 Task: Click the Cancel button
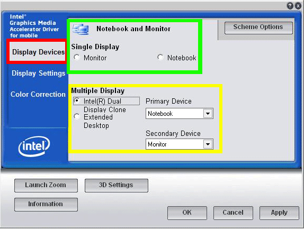pyautogui.click(x=233, y=213)
